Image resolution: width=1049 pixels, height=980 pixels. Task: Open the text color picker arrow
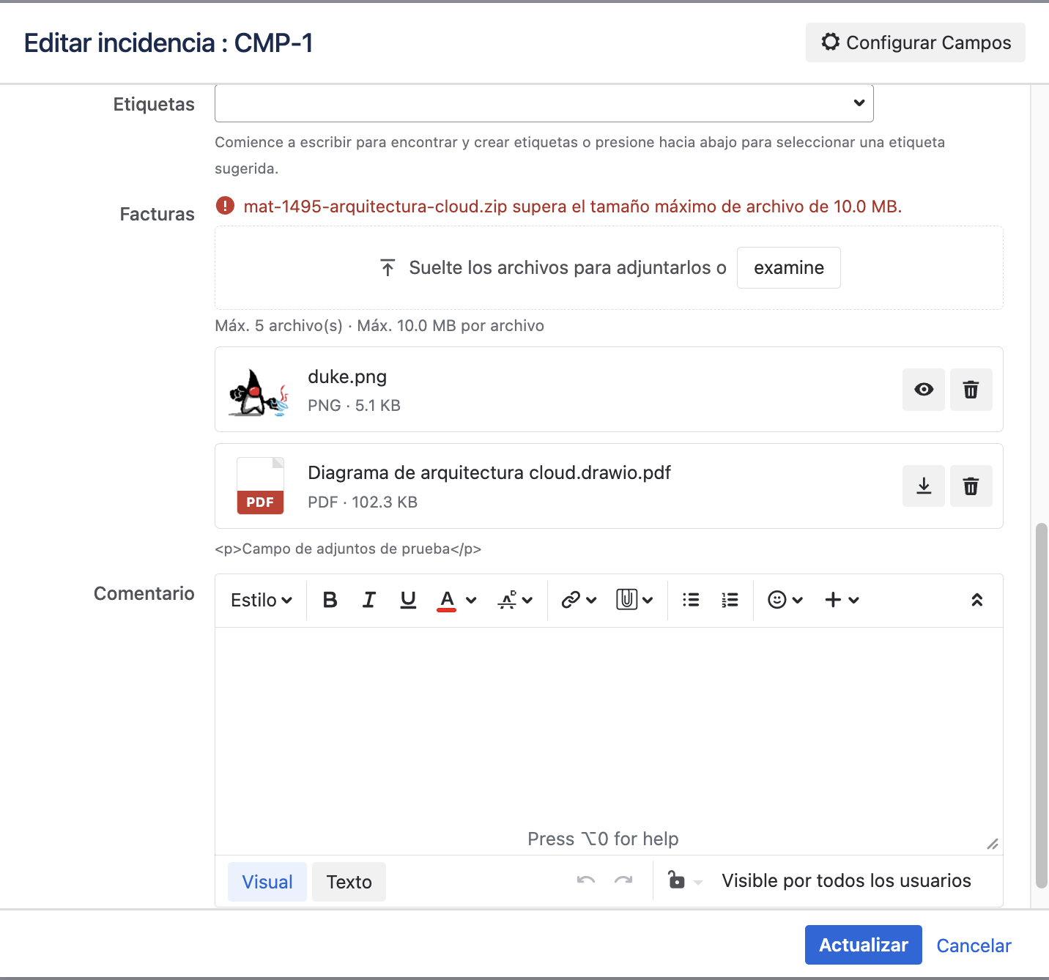pos(471,601)
